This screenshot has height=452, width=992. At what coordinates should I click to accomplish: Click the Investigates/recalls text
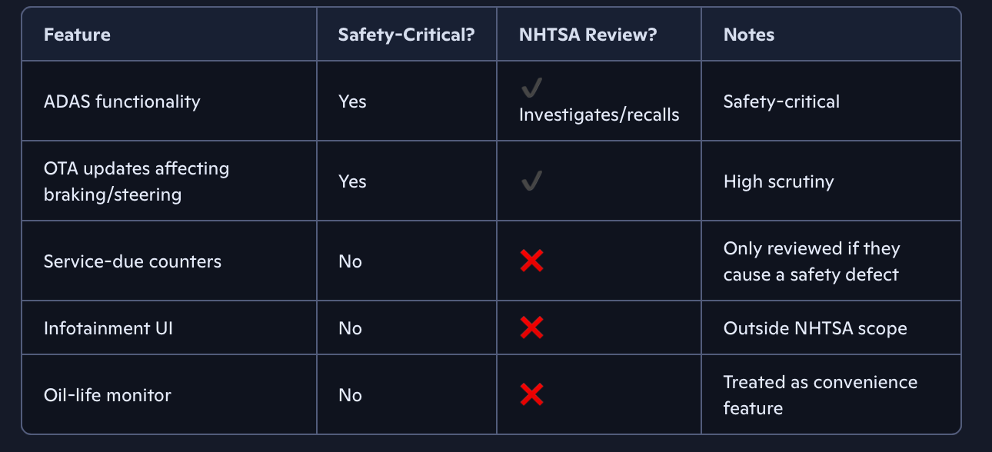point(599,115)
